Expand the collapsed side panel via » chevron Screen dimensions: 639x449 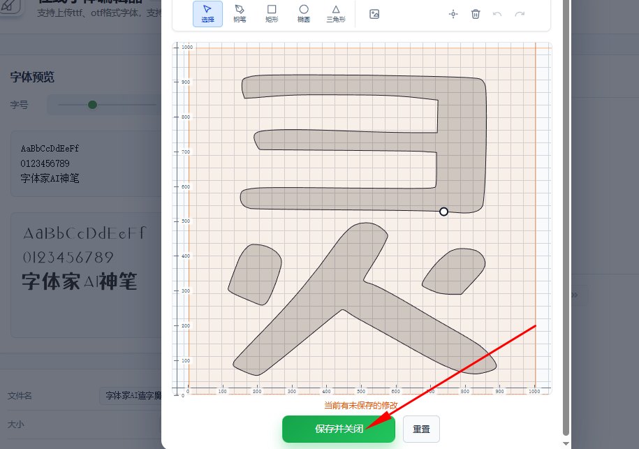tap(573, 295)
